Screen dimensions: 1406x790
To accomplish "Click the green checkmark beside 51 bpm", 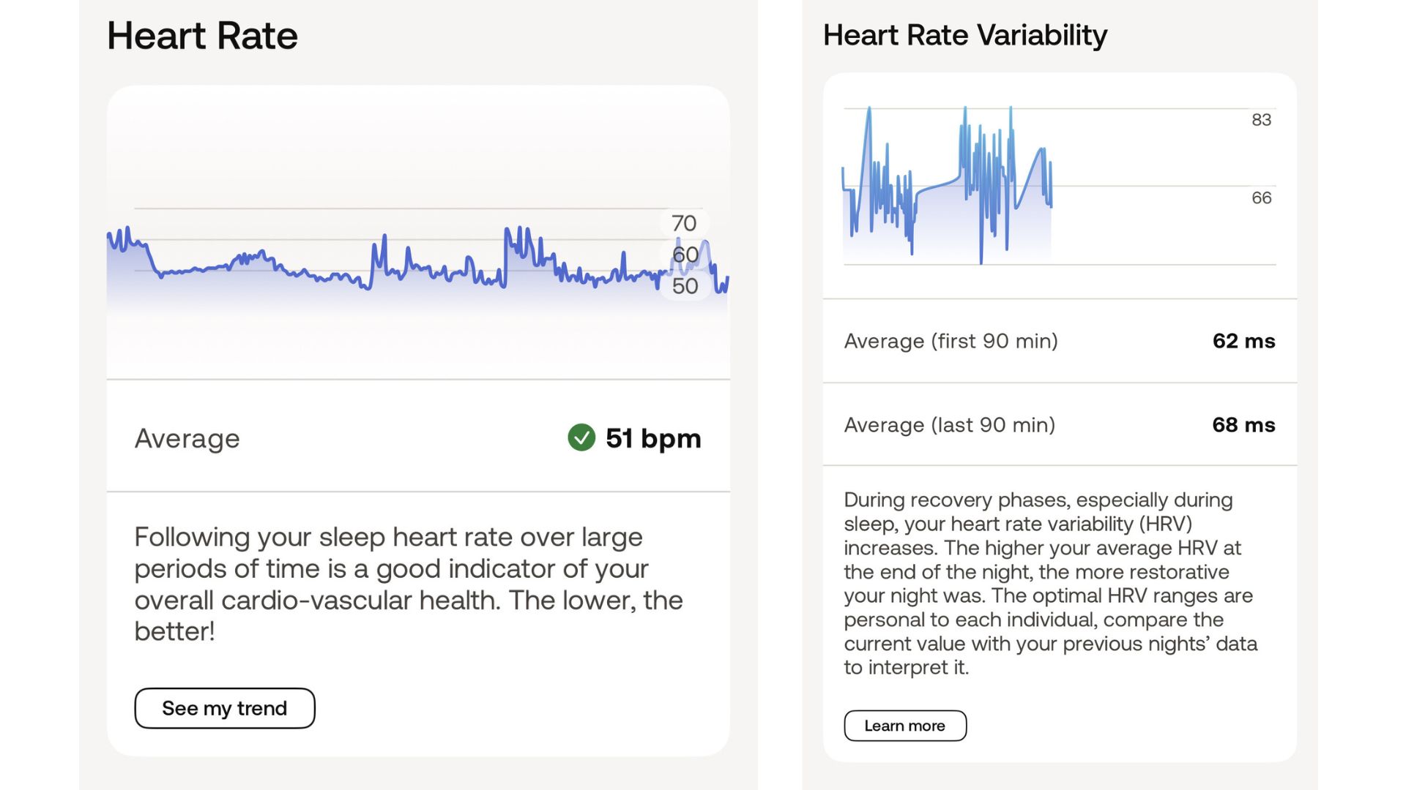I will (x=581, y=438).
